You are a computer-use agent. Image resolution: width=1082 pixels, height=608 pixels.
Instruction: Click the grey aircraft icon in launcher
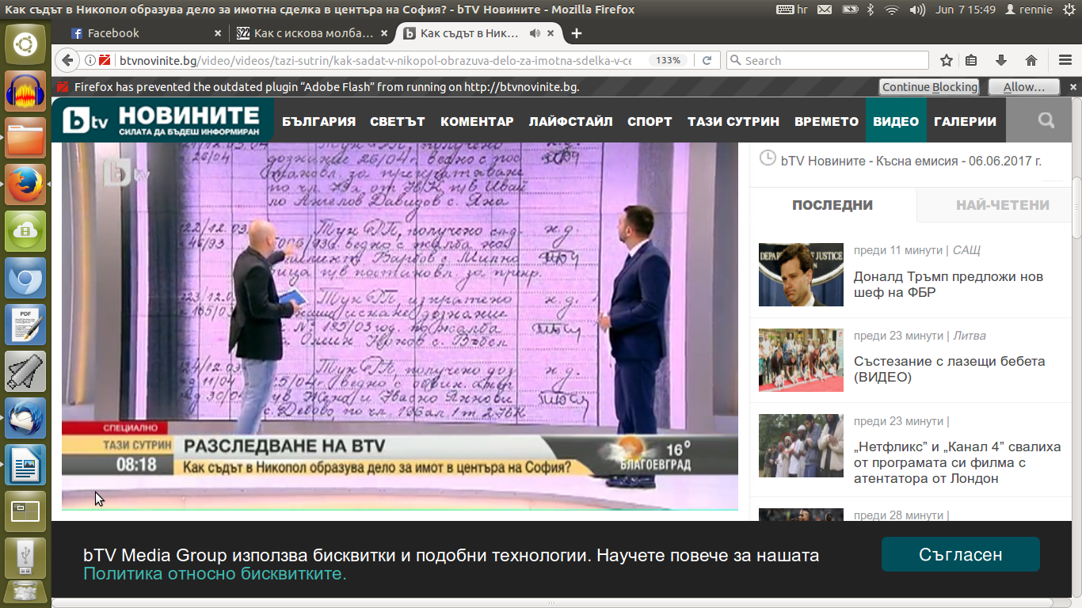25,370
